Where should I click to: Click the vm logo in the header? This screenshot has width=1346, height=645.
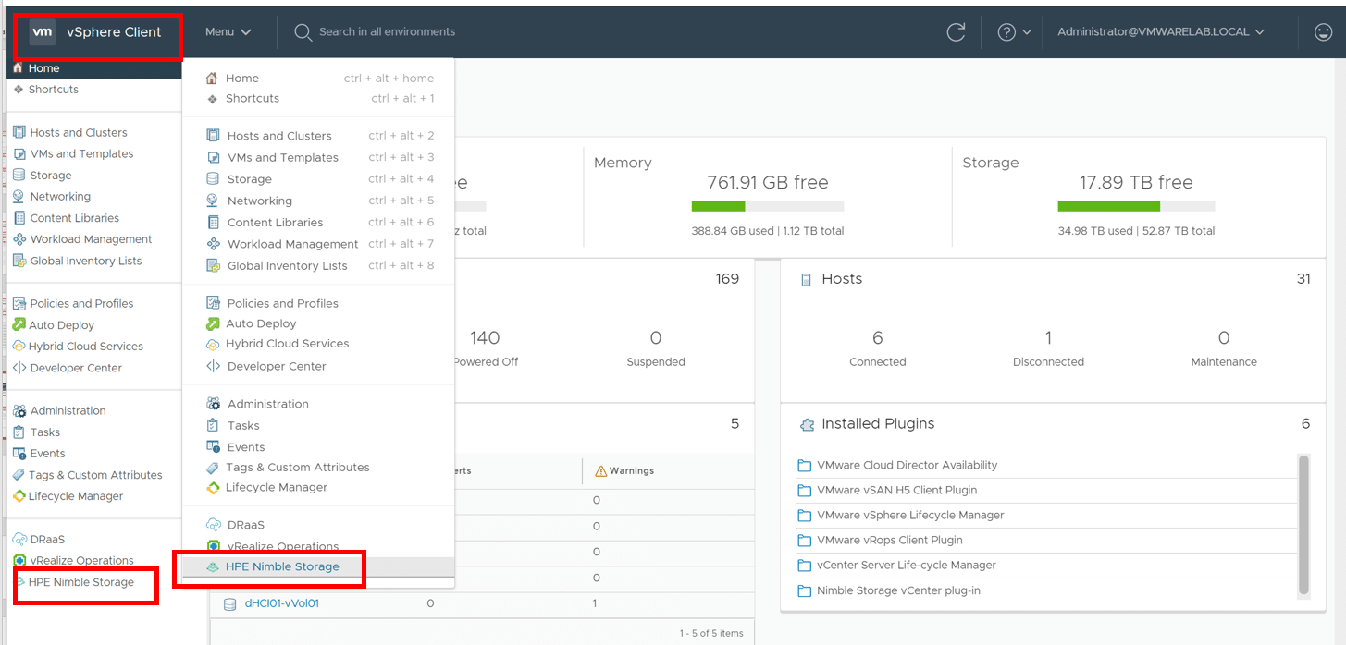(43, 31)
